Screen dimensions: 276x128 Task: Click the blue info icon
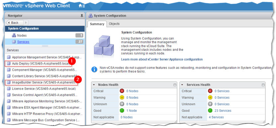point(94,69)
